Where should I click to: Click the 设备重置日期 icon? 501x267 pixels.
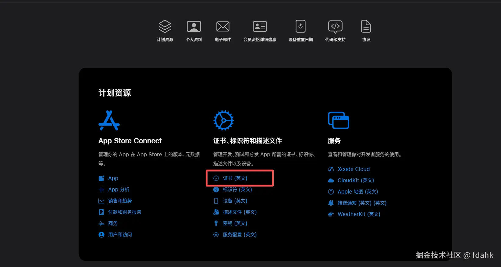point(300,27)
